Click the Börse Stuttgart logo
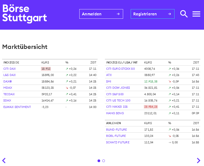 point(25,14)
